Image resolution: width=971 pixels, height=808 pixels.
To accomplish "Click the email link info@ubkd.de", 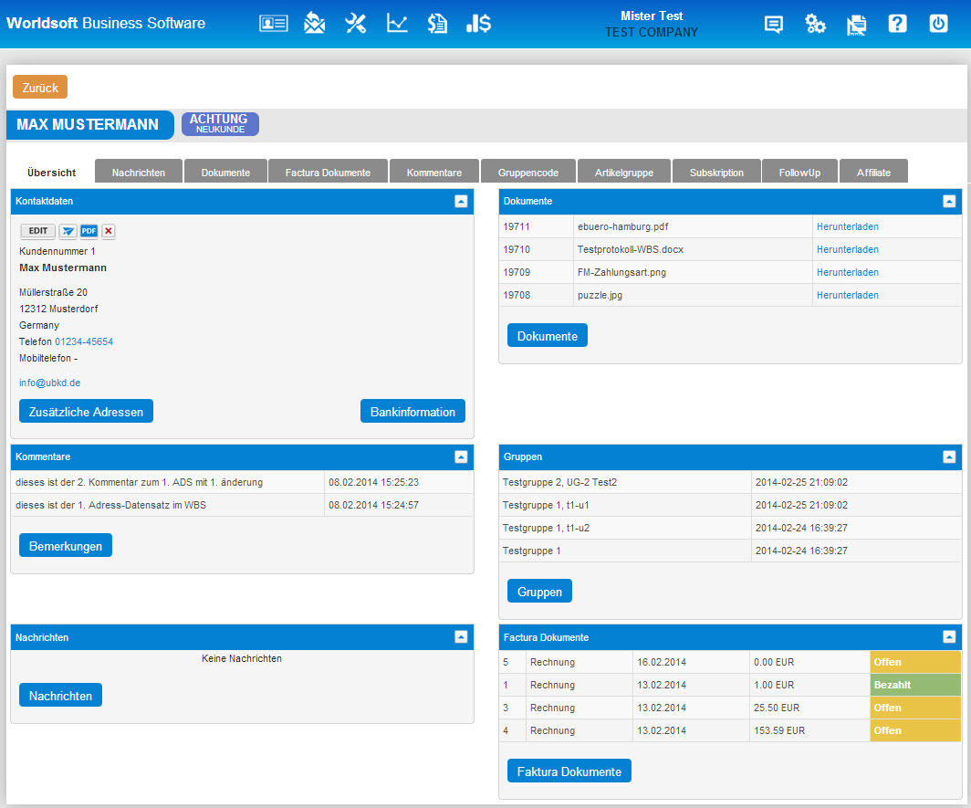I will 49,383.
